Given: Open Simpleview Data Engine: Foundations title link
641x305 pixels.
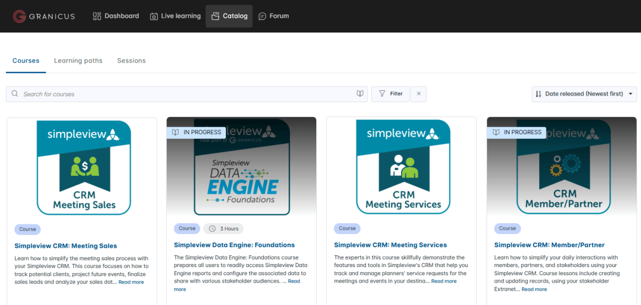Looking at the screenshot, I should click(234, 245).
